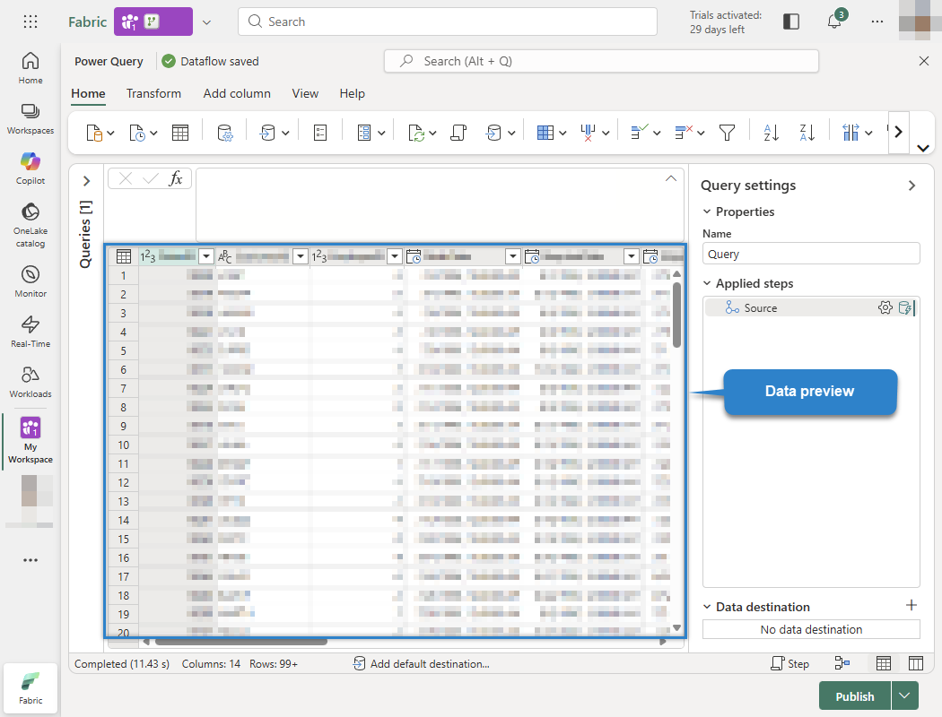This screenshot has width=942, height=717.
Task: Open schema view from the status bar
Action: (915, 663)
